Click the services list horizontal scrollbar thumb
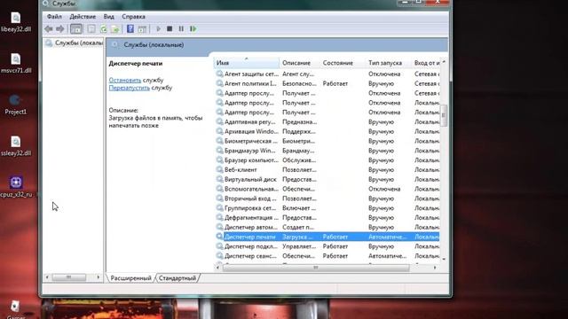The width and height of the screenshot is (568, 319). click(316, 268)
